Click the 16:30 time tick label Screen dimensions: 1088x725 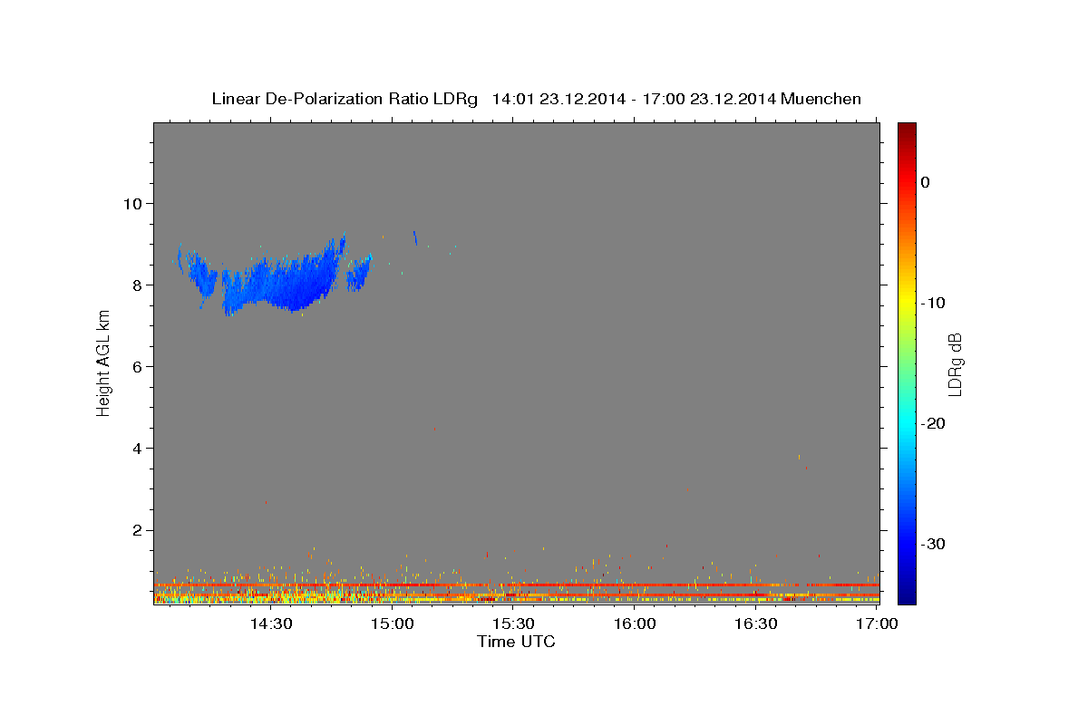click(x=756, y=623)
